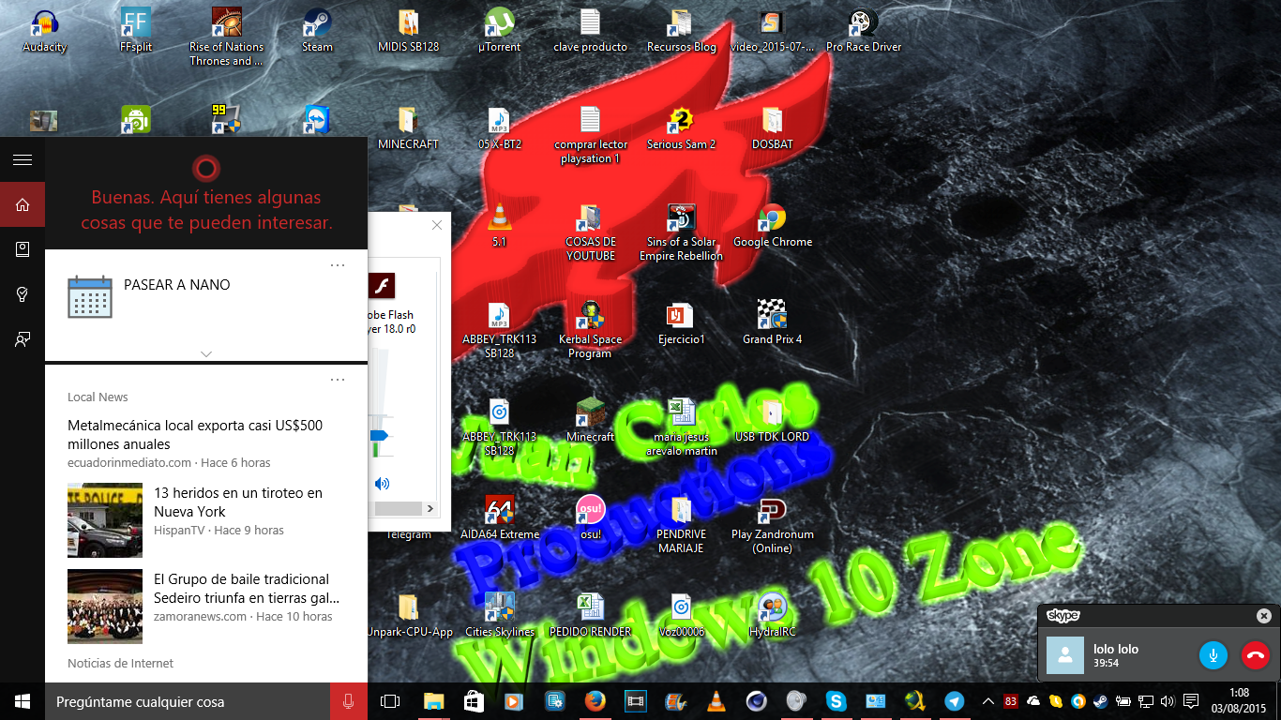Image resolution: width=1281 pixels, height=720 pixels.
Task: Launch Serious Sam 2 from desktop
Action: (x=681, y=128)
